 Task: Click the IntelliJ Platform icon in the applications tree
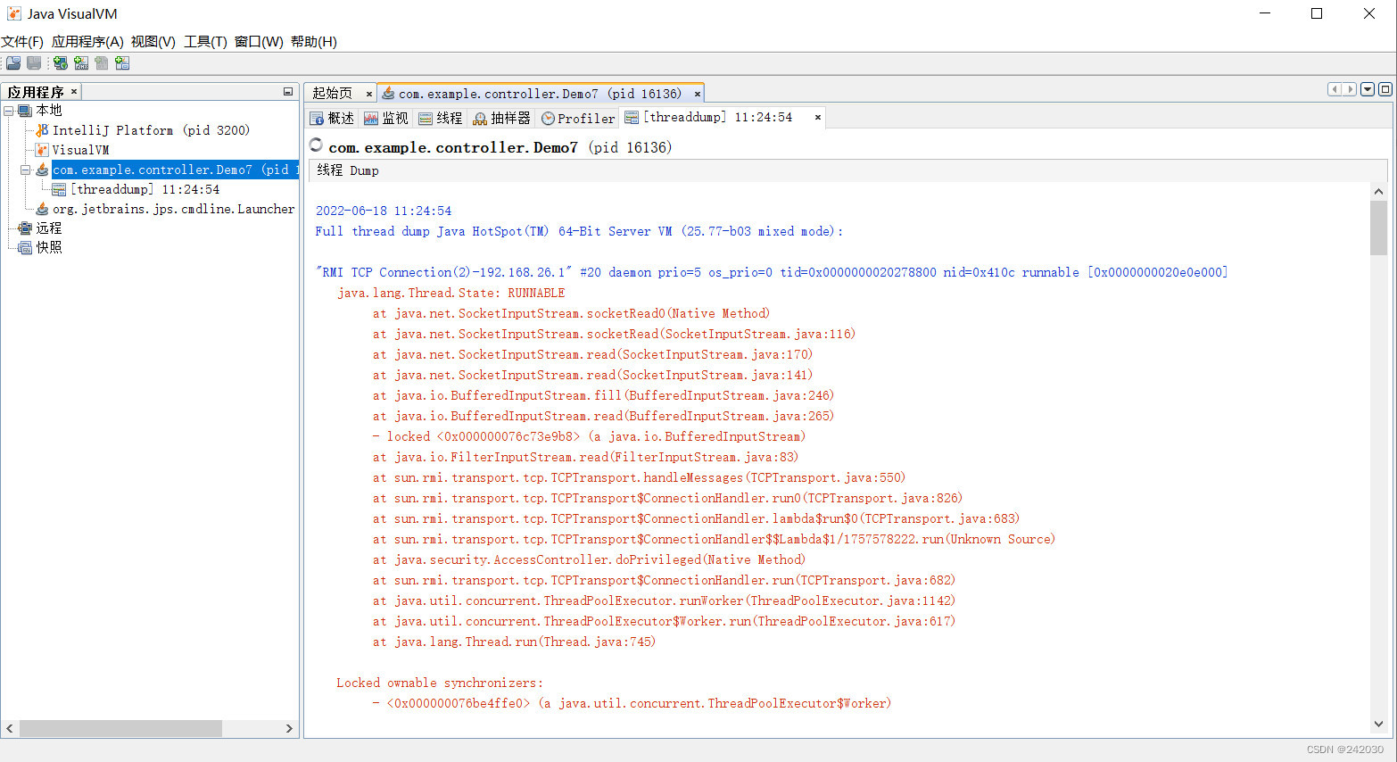(x=42, y=130)
